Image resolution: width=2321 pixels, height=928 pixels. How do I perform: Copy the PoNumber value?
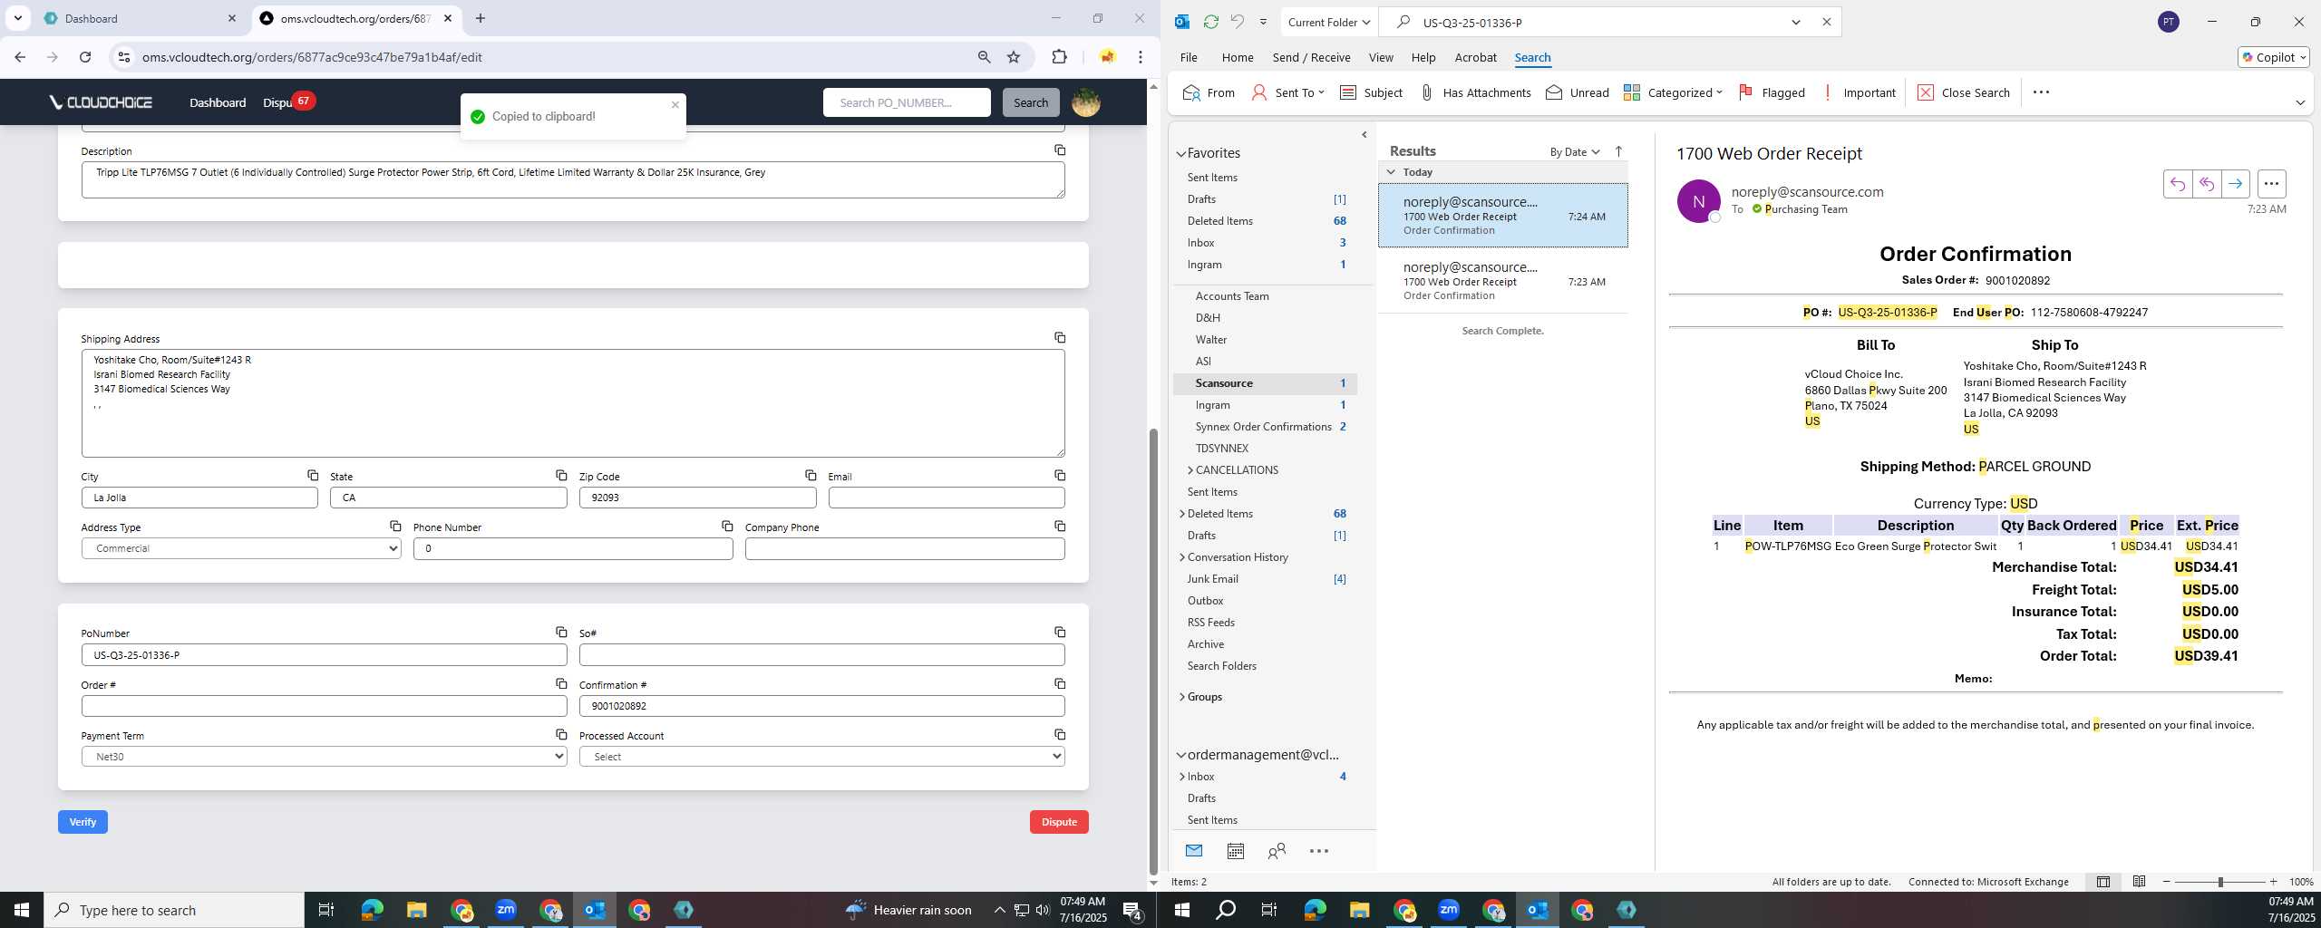click(561, 633)
